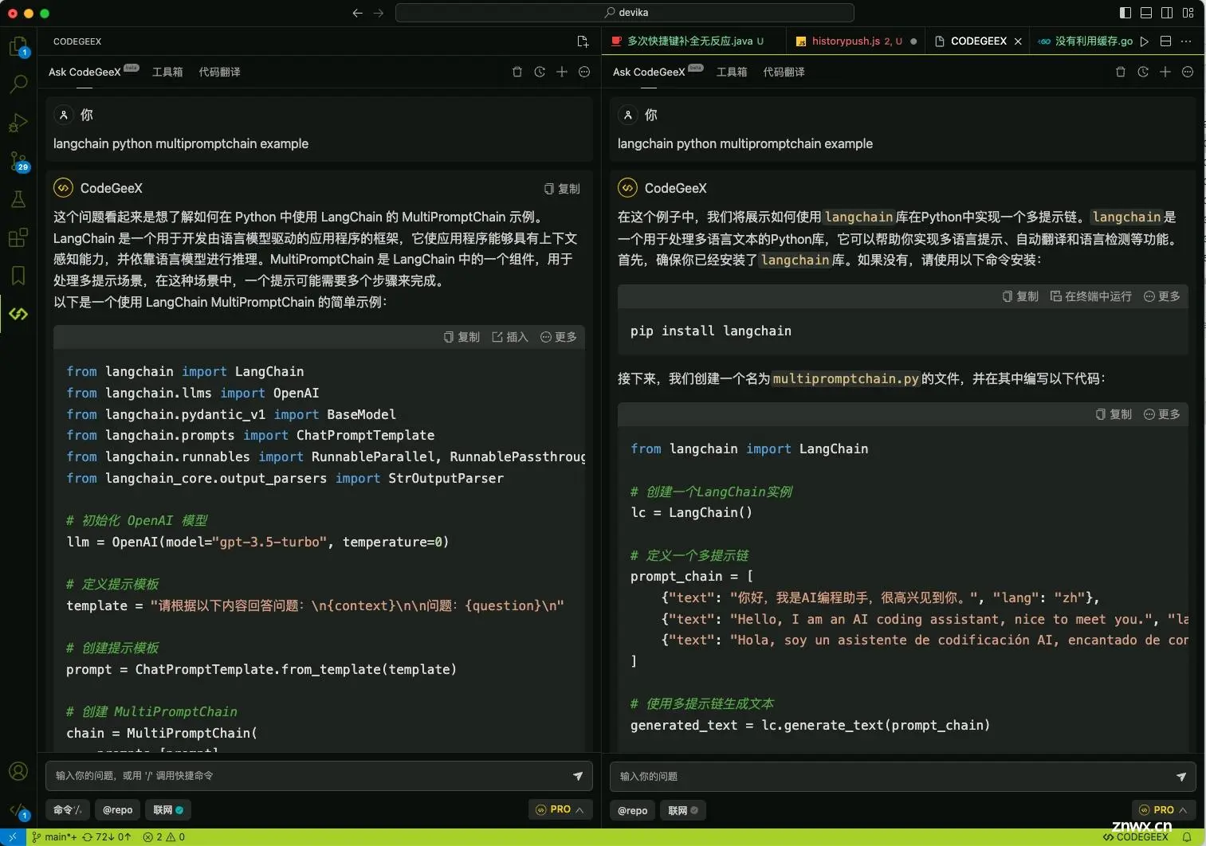Open the Accounts menu in activity bar
Viewport: 1206px width, 846px height.
18,771
